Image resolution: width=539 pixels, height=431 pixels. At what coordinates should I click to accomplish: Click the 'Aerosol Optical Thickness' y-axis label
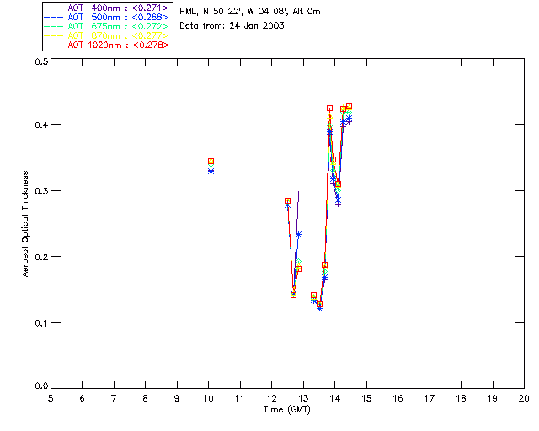(25, 224)
